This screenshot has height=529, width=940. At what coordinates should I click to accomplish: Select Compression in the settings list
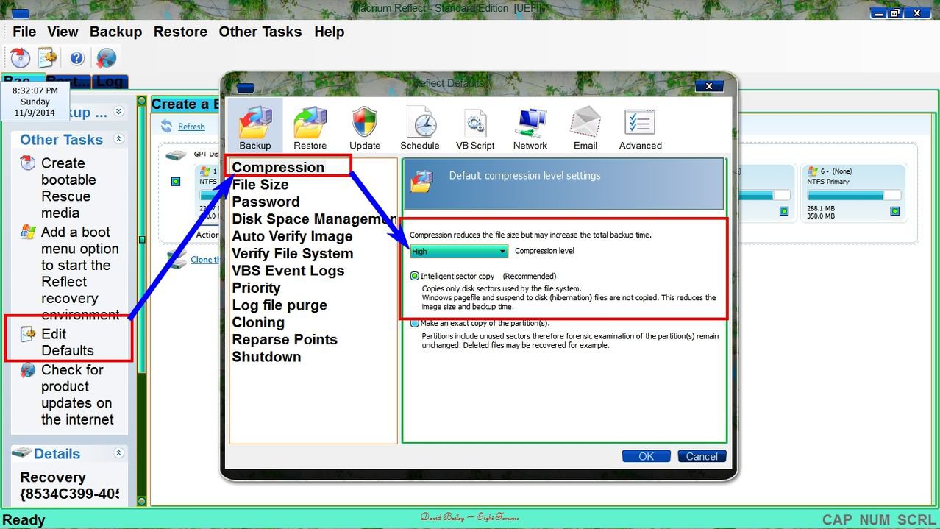(278, 168)
